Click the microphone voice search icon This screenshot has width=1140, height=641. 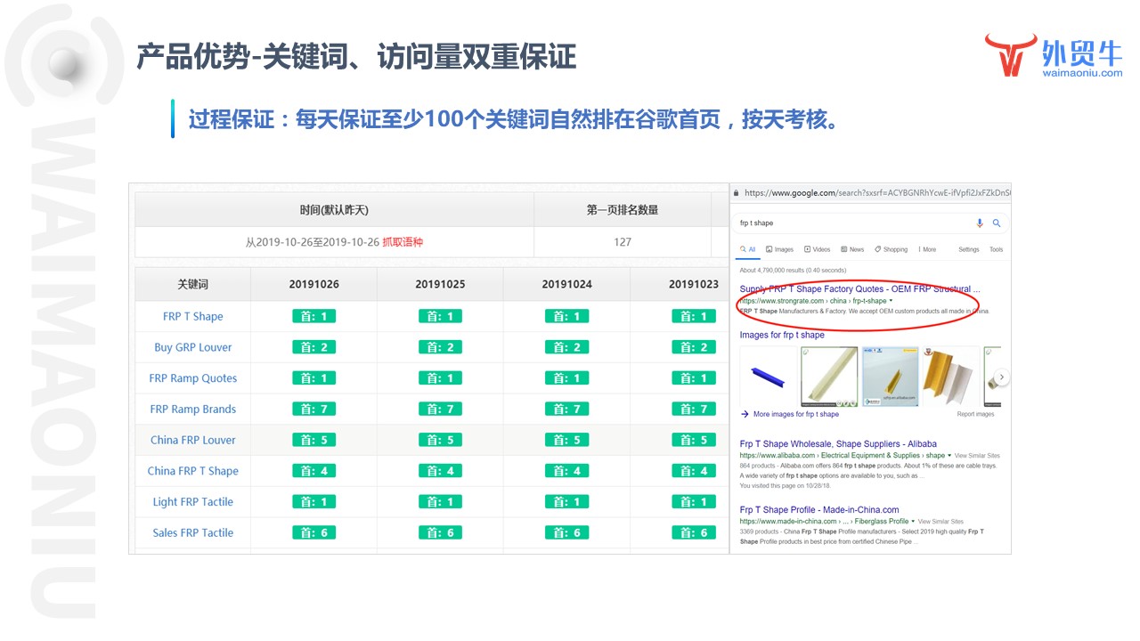[x=980, y=223]
